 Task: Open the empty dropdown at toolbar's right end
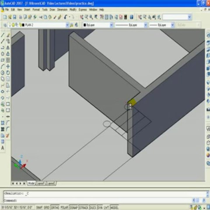[189, 17]
